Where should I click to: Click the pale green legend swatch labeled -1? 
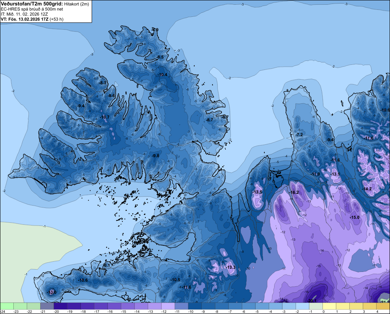tap(316, 306)
